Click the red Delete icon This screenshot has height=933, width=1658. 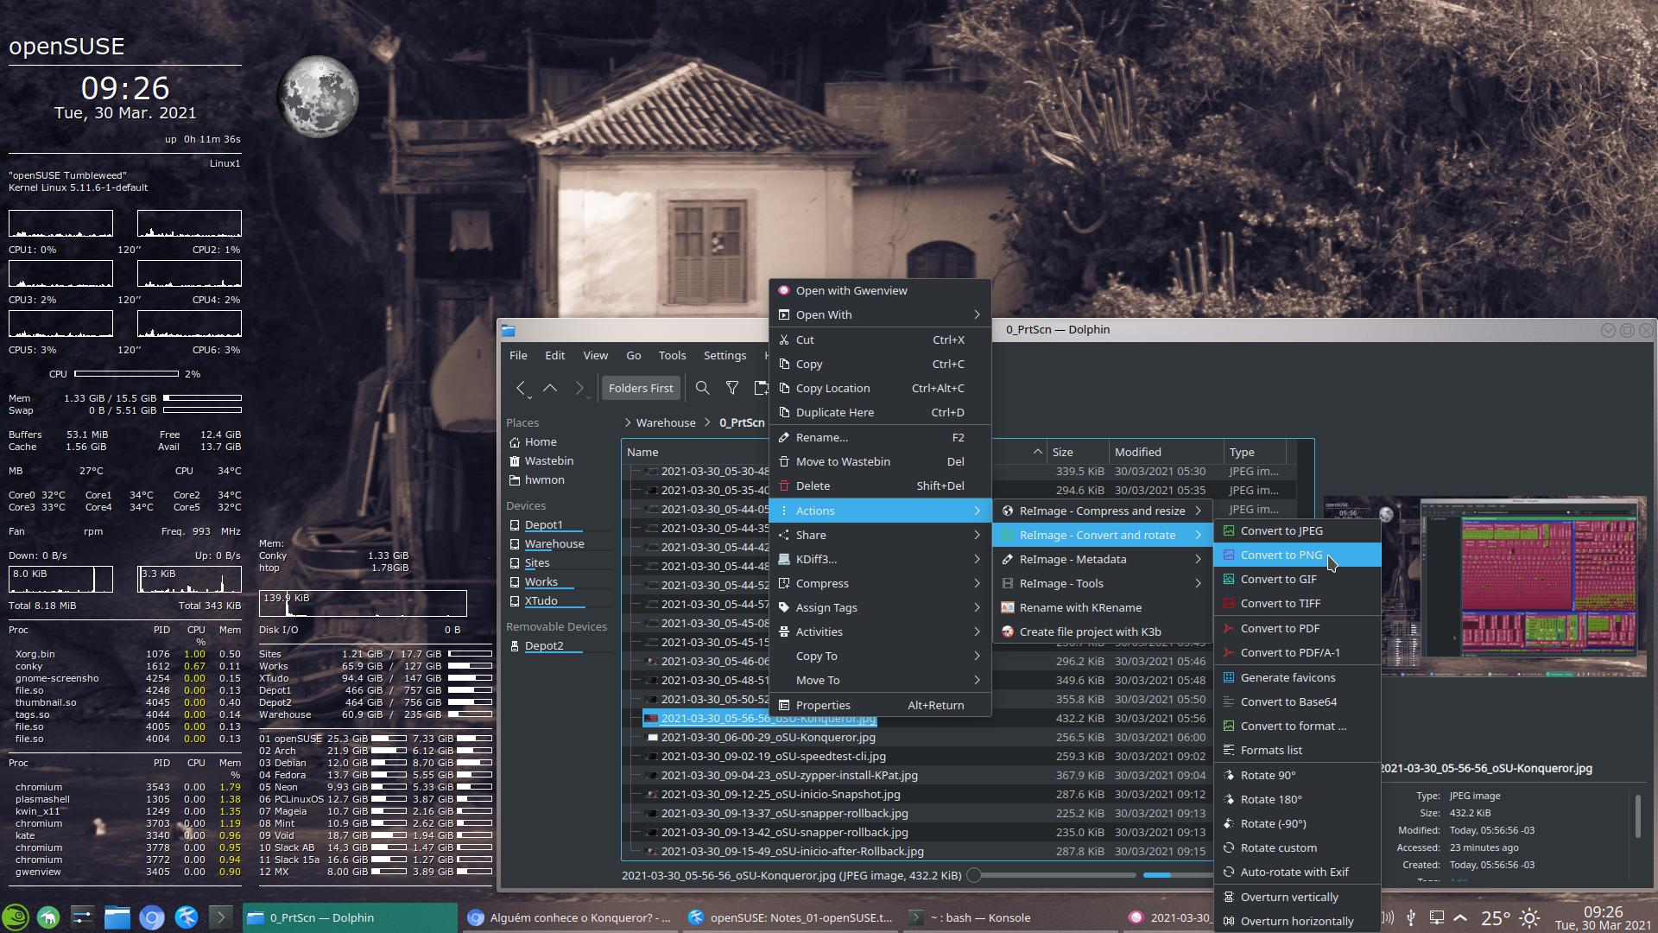coord(784,486)
